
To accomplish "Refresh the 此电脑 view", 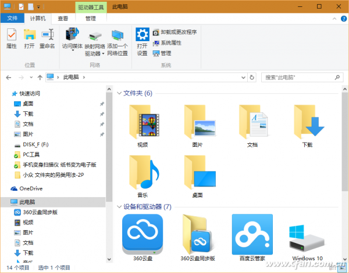I will click(252, 78).
